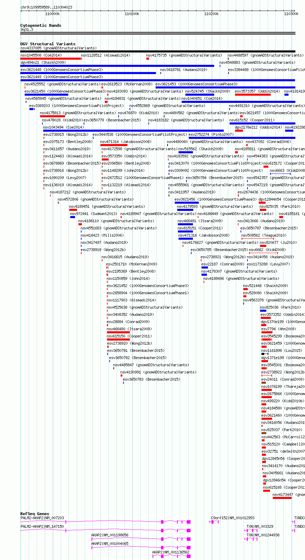Open the RefSeq Genes track title
The height and width of the screenshot is (560, 305).
[35, 514]
